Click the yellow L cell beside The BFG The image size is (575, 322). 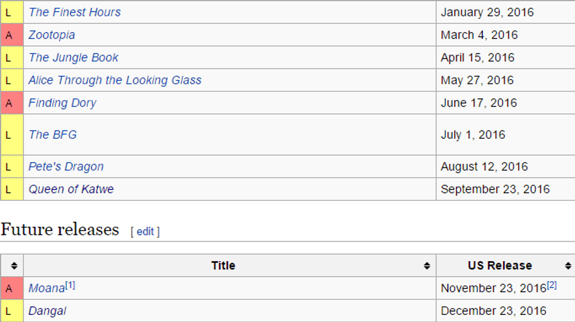9,135
